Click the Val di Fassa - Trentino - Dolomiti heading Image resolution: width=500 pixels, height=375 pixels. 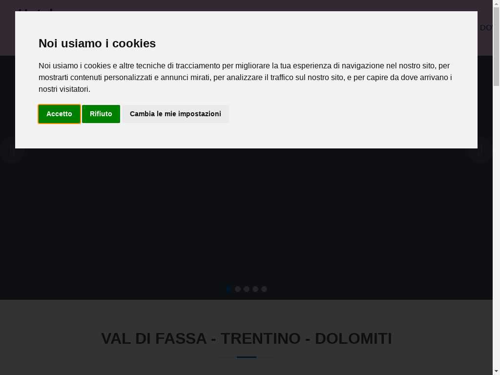(247, 338)
